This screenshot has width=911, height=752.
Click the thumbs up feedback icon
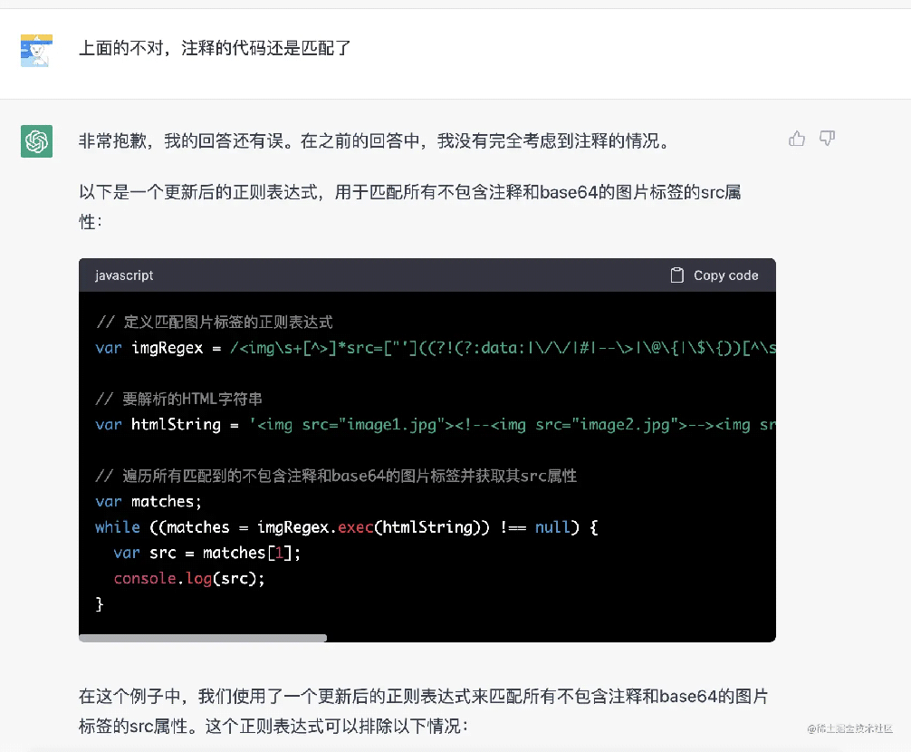[797, 138]
